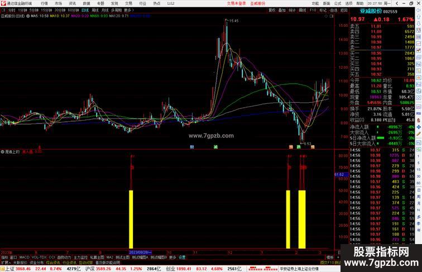This screenshot has height=272, width=422.
Task: Click the navigate-back chevron in title bar
Action: point(397,3)
